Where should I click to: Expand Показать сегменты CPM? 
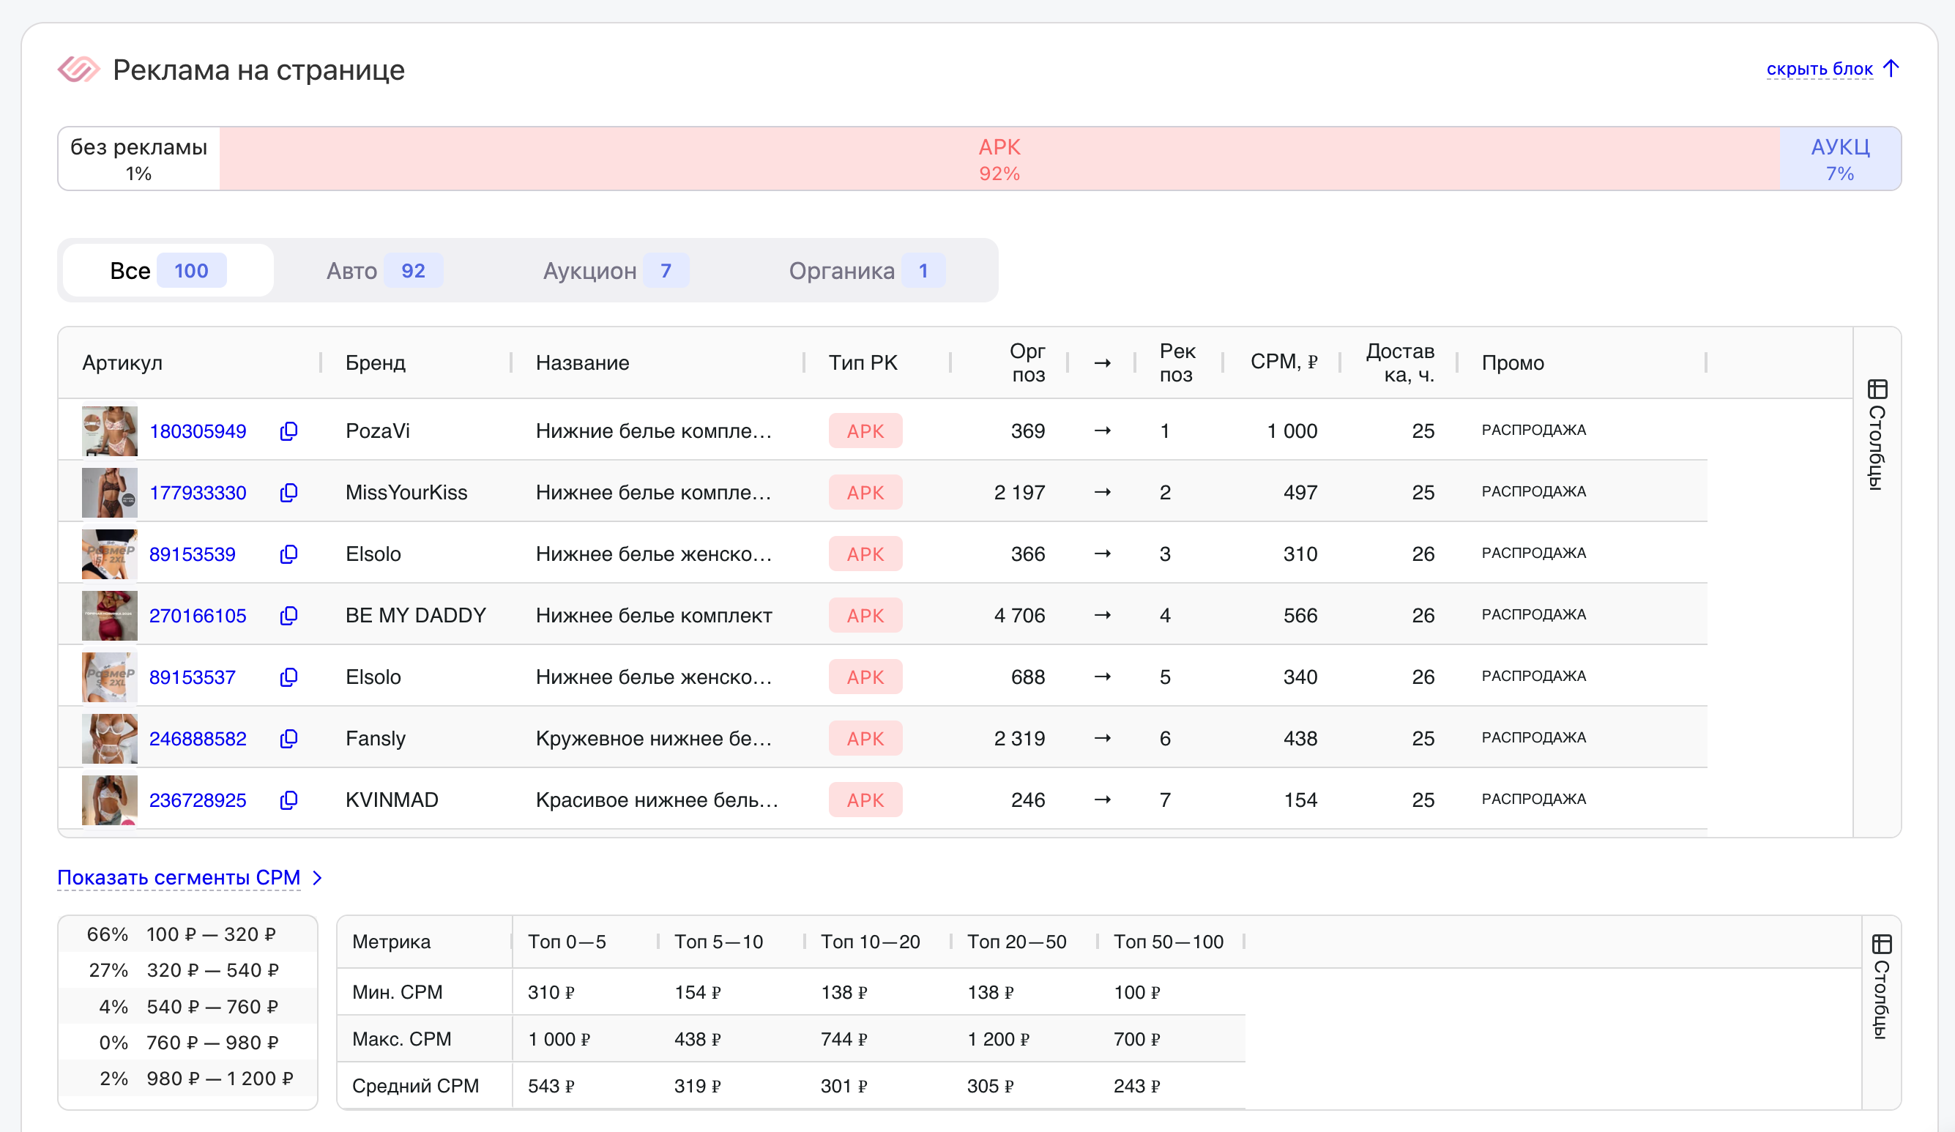[x=179, y=876]
